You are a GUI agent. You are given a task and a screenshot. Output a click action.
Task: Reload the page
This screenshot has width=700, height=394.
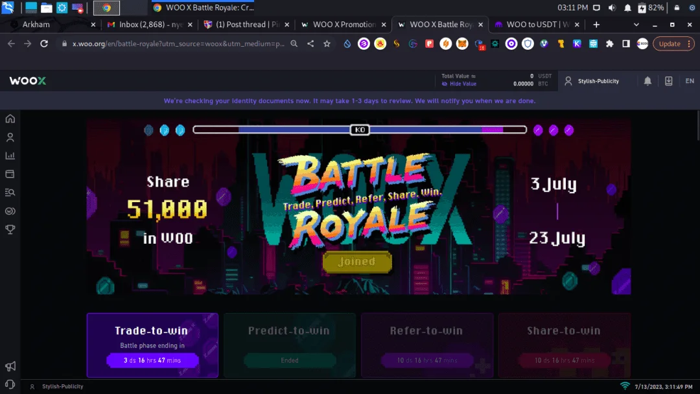44,43
